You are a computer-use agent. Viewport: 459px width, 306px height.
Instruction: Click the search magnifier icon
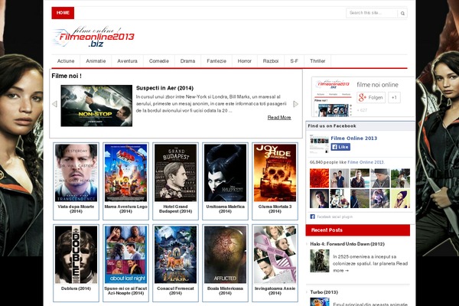tap(402, 13)
